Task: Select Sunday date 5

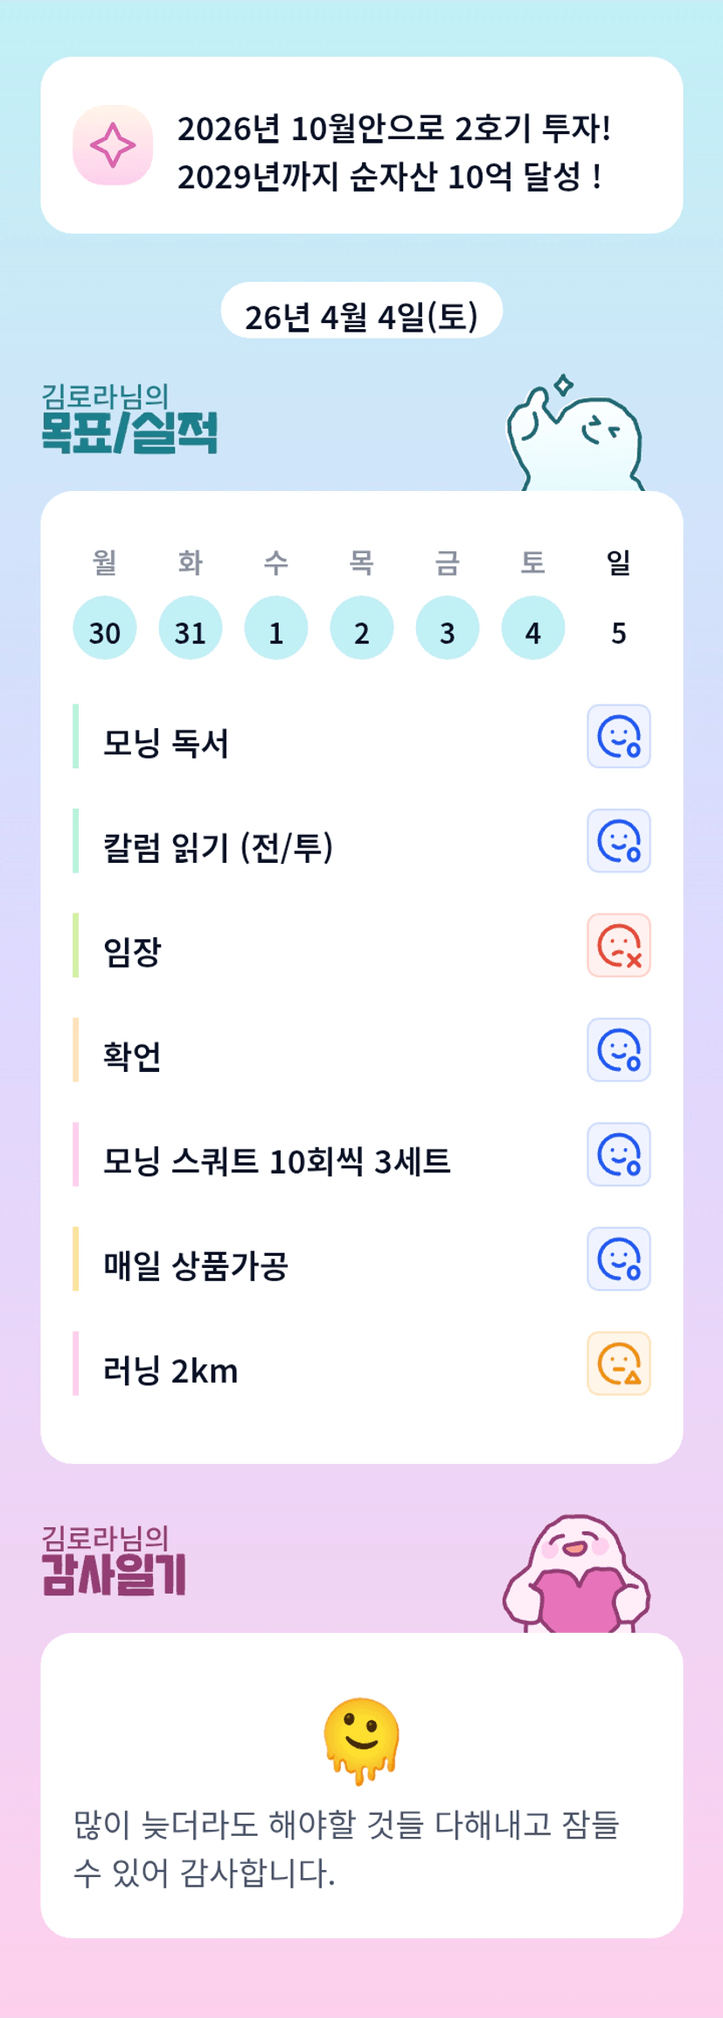Action: [x=619, y=632]
